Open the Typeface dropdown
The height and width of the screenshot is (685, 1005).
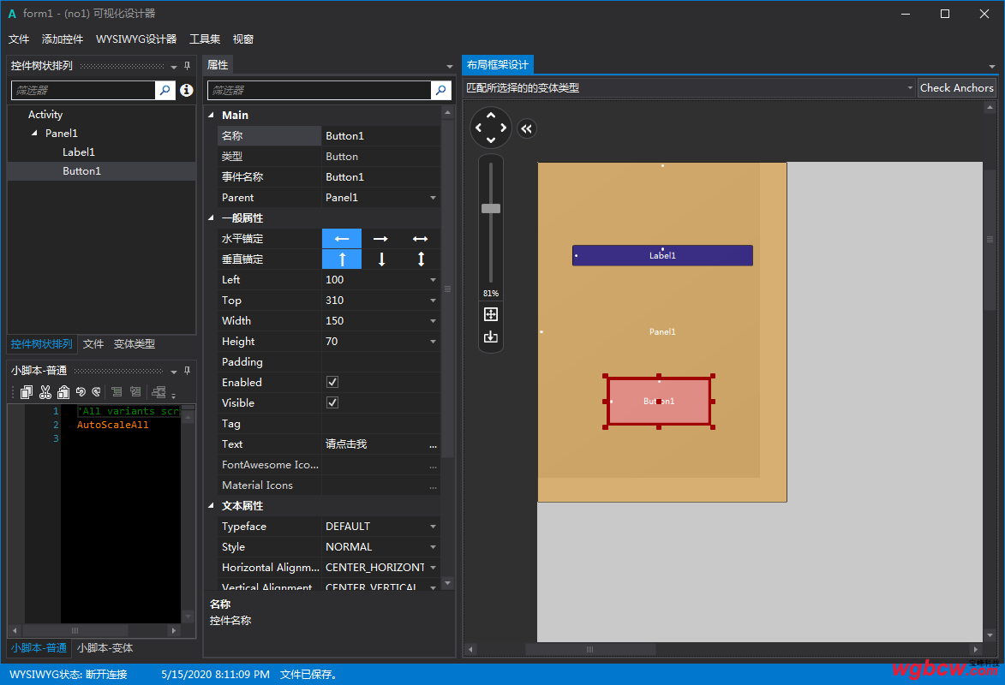(433, 527)
